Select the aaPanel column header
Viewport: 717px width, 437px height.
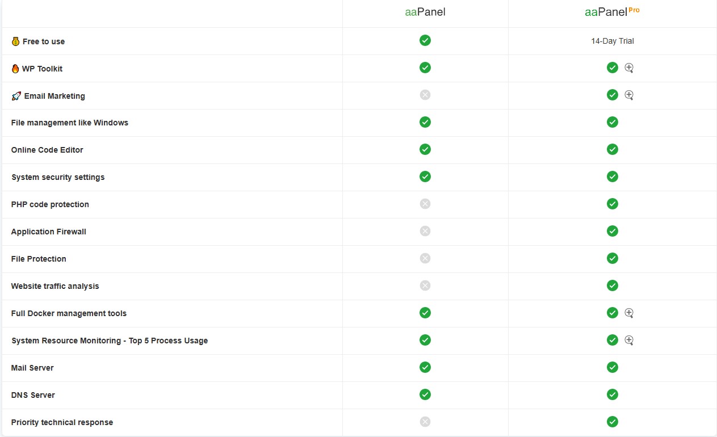point(425,12)
